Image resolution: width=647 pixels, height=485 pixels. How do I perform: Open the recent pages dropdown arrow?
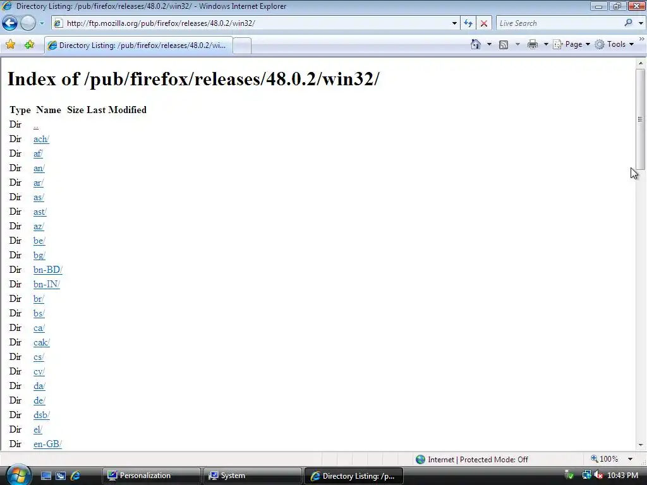tap(42, 23)
